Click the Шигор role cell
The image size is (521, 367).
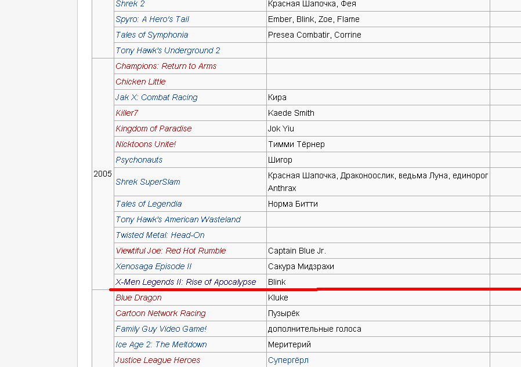click(378, 160)
